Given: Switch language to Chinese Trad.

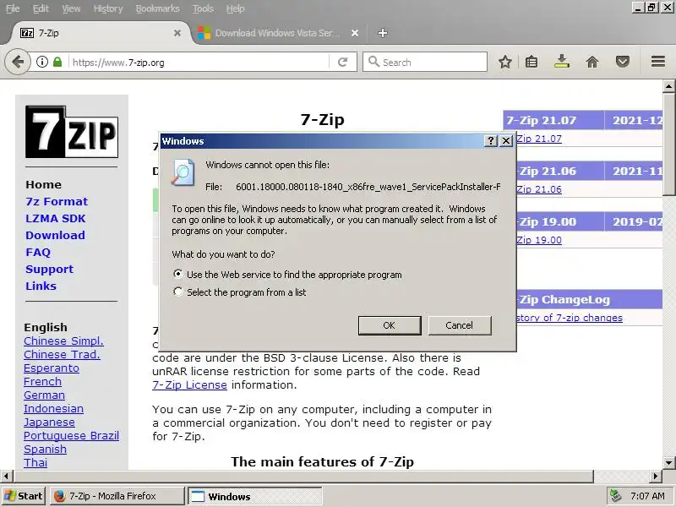Looking at the screenshot, I should pyautogui.click(x=62, y=354).
